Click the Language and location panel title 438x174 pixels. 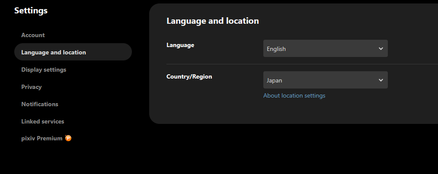click(x=212, y=21)
